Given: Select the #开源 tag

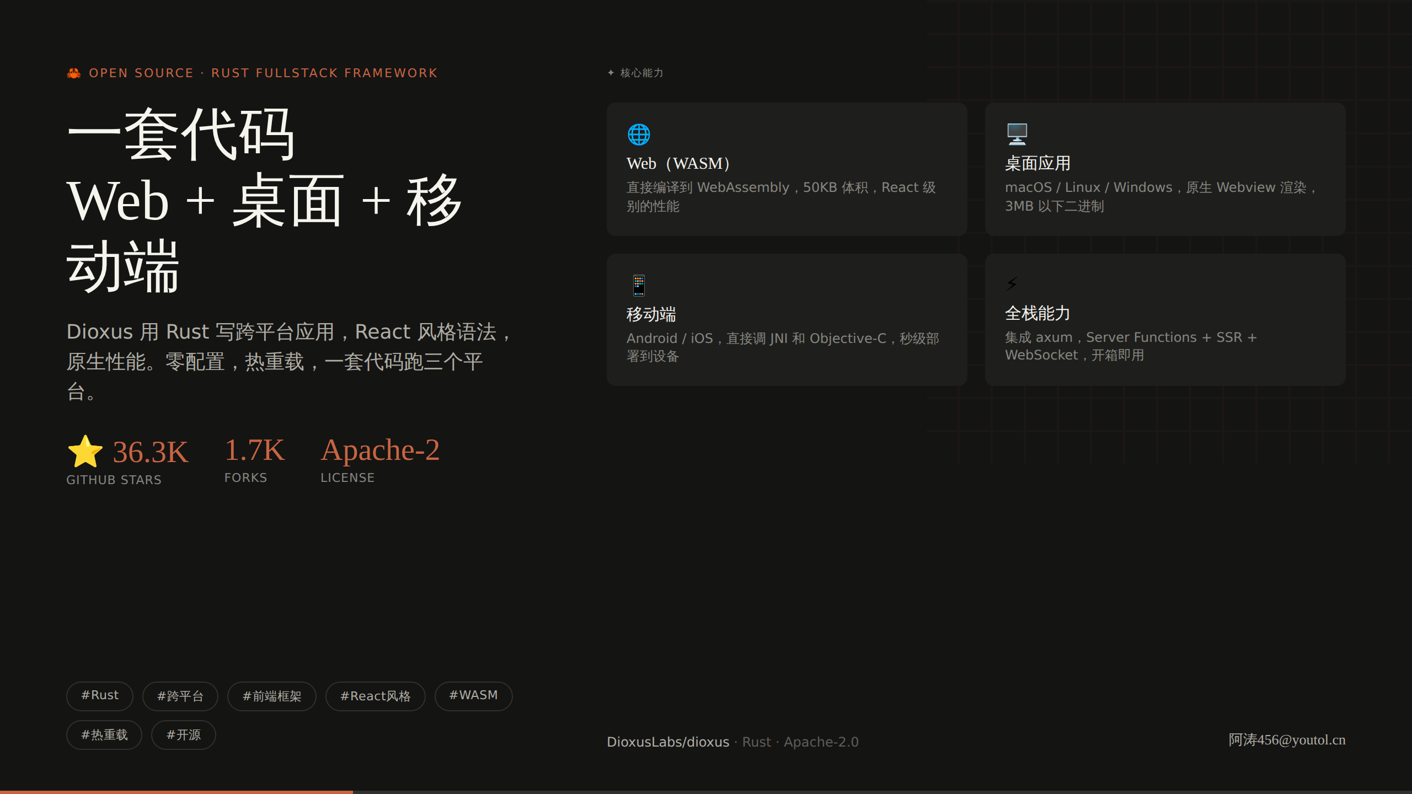Looking at the screenshot, I should [184, 734].
